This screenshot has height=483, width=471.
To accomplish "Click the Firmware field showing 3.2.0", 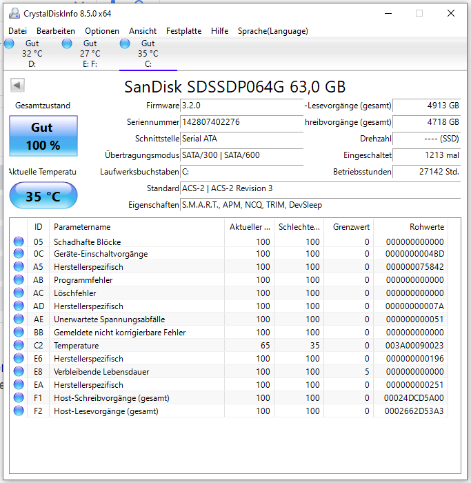I will (241, 106).
